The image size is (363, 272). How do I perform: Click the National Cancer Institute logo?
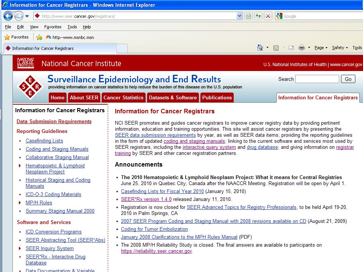point(26,63)
